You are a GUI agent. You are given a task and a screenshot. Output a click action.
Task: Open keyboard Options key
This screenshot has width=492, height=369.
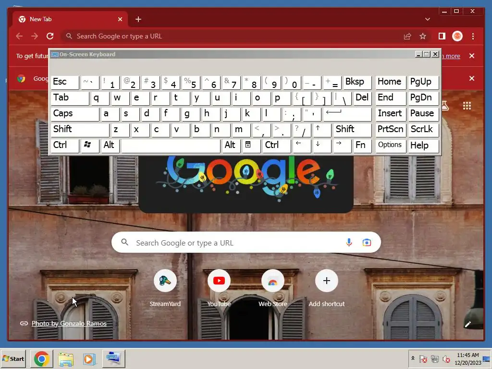390,145
